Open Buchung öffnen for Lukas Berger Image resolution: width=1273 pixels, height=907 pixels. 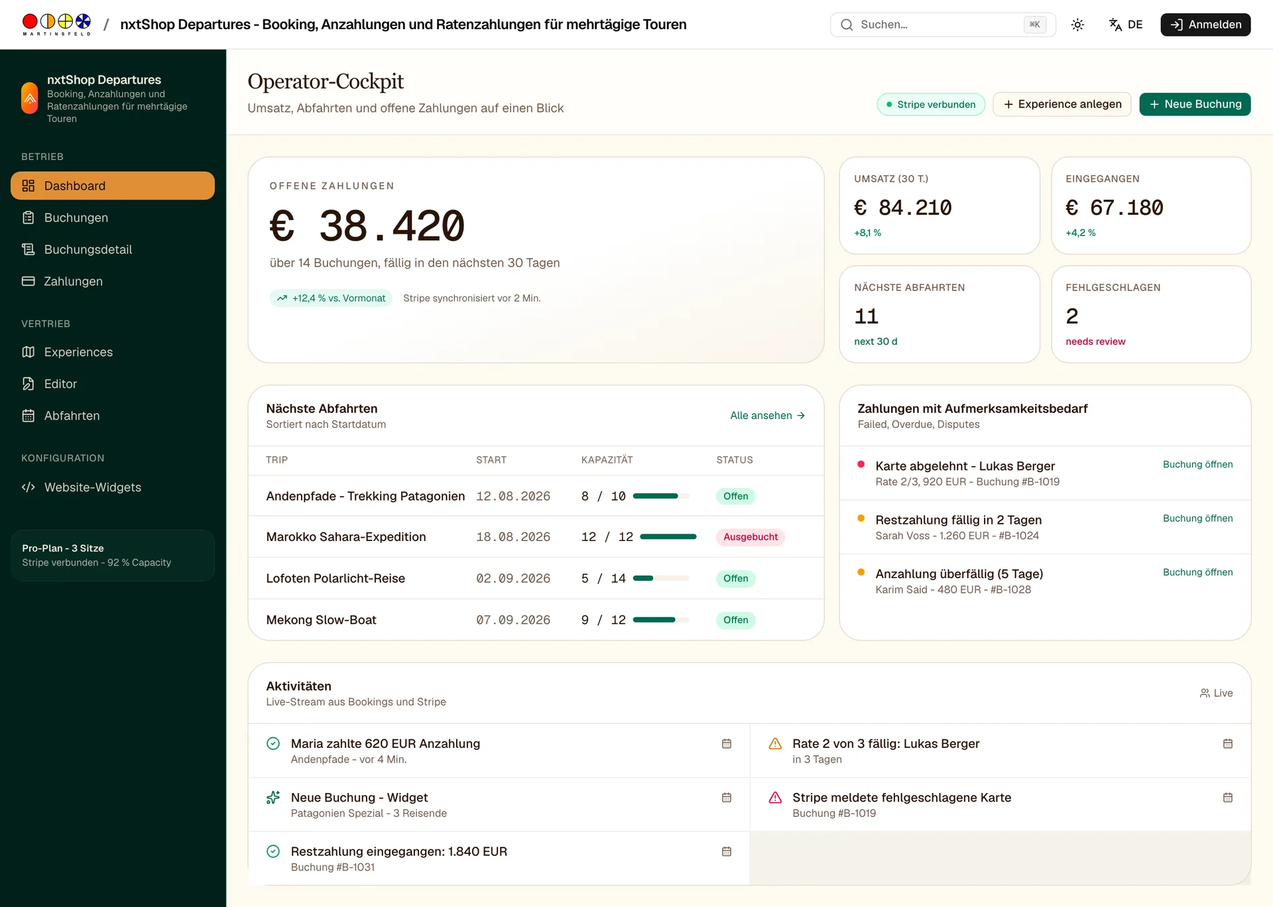[1197, 465]
